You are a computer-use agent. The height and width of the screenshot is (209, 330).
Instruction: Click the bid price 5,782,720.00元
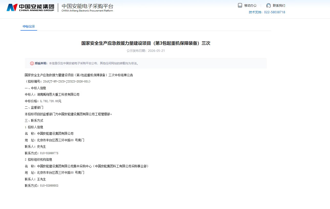(x=51, y=101)
